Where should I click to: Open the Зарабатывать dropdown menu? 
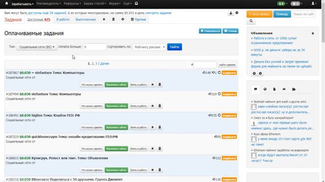[x=22, y=4]
